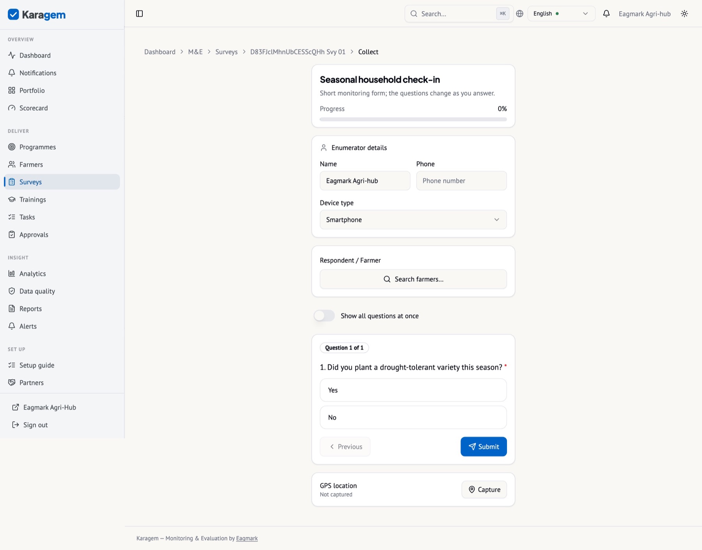Click the Scorecard gauge icon

pos(12,108)
